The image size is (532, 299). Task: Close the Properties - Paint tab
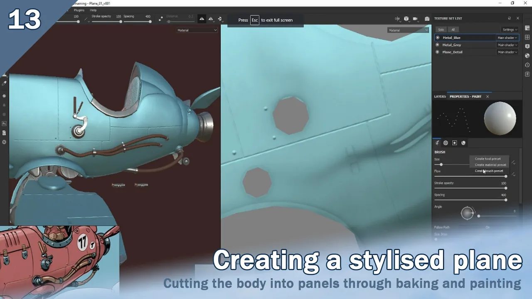click(x=488, y=96)
